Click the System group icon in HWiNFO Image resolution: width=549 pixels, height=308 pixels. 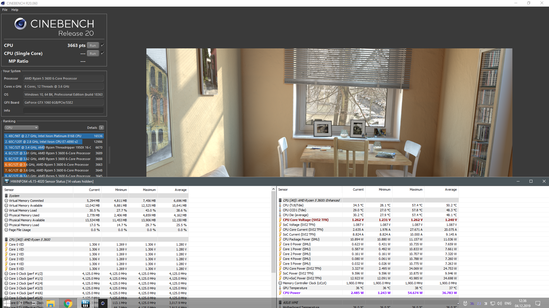pyautogui.click(x=6, y=196)
